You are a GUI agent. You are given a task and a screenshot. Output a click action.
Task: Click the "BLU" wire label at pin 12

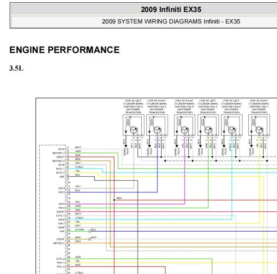click(x=78, y=191)
